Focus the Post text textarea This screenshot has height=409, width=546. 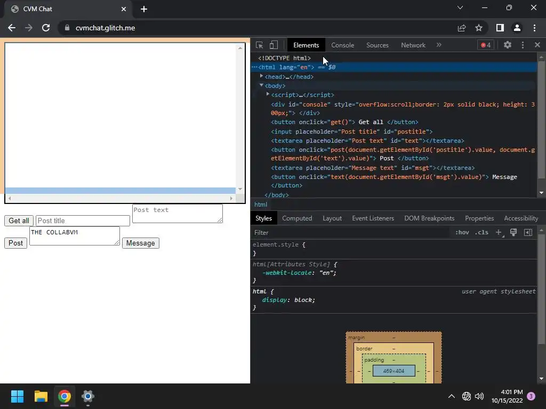(177, 213)
